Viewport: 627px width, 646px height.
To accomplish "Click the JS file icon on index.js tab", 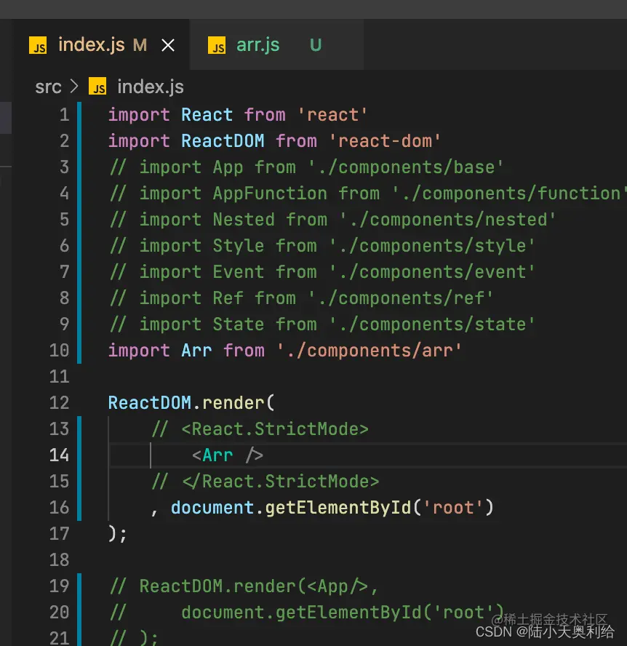I will point(38,45).
